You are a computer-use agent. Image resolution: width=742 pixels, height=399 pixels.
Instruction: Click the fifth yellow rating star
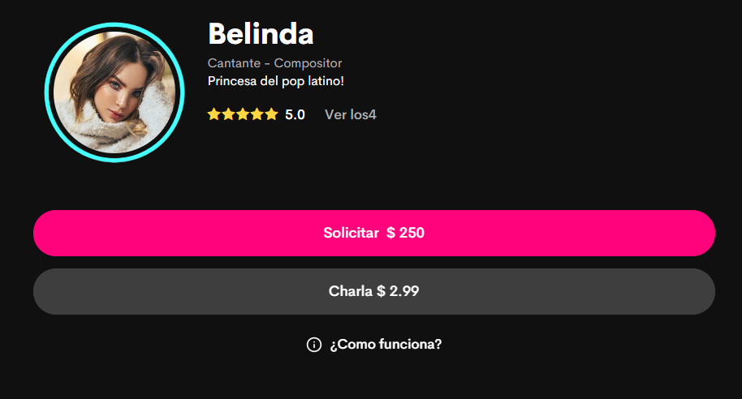point(271,114)
